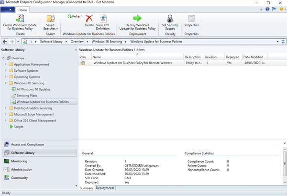
Task: Click the address bar refresh icon
Action: 283,42
